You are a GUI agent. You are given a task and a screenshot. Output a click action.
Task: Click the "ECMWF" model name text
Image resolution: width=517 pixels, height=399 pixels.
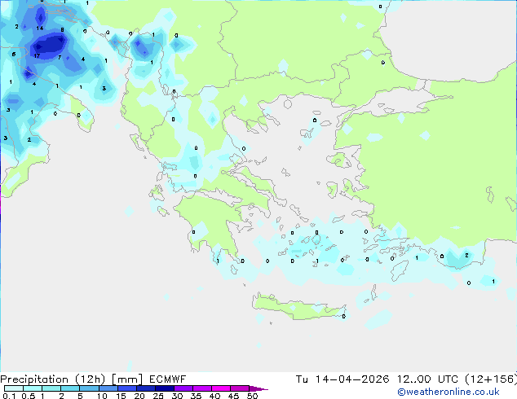click(167, 379)
